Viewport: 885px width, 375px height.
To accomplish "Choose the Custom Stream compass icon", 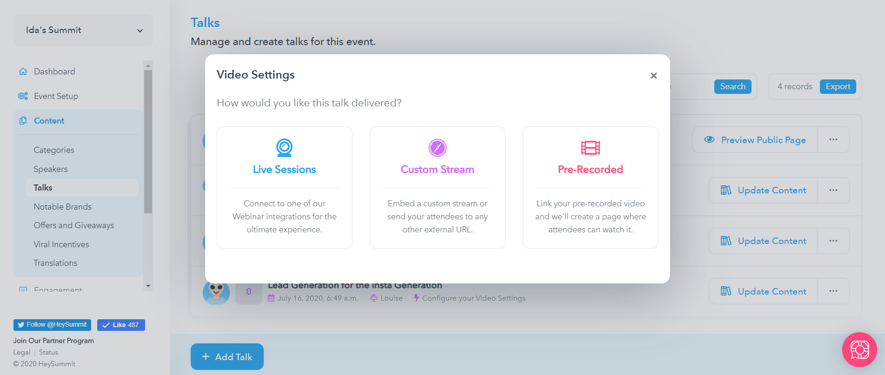I will pos(437,148).
